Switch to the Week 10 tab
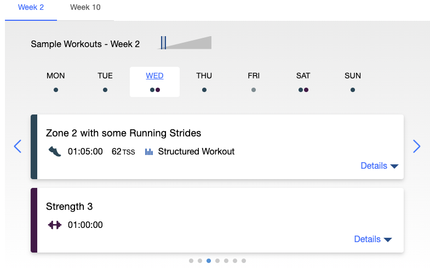Image resolution: width=430 pixels, height=269 pixels. tap(85, 8)
